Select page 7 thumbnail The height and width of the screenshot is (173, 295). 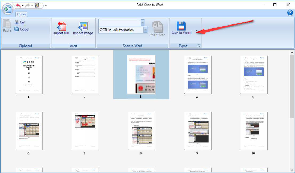(85, 131)
